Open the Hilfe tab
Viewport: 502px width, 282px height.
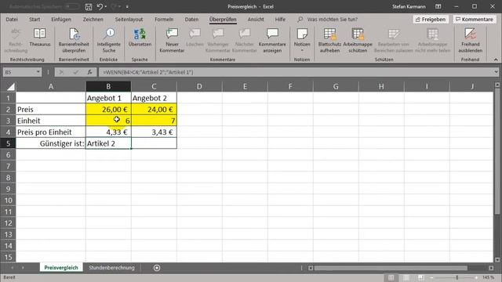(280, 20)
